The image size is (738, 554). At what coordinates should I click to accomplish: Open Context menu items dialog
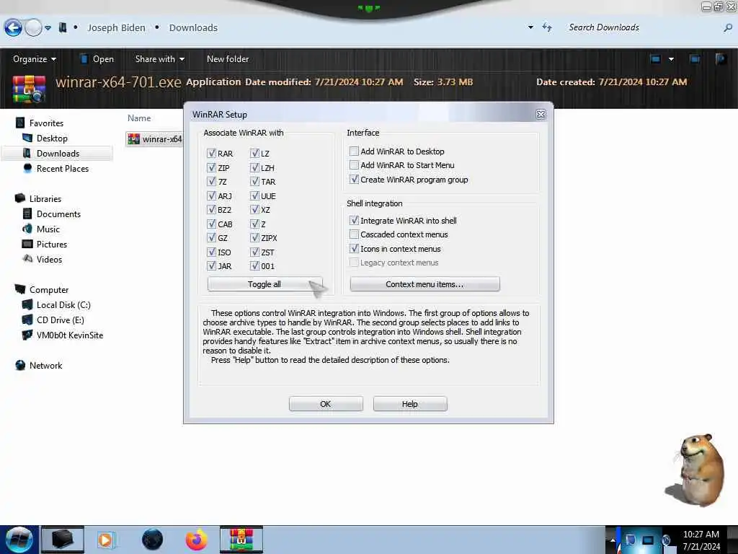pos(424,284)
